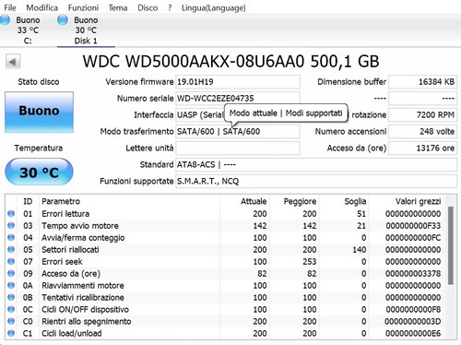Click the Parametro column header
The image size is (461, 345).
click(x=61, y=201)
